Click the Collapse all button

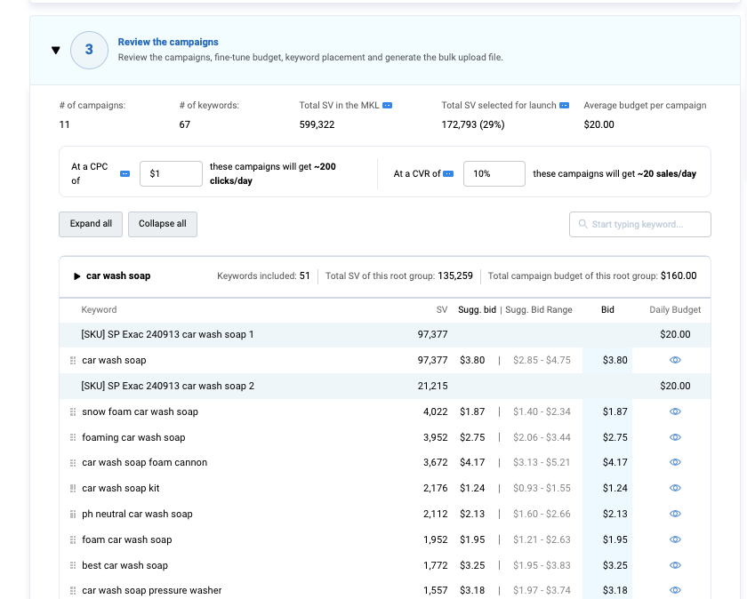163,224
